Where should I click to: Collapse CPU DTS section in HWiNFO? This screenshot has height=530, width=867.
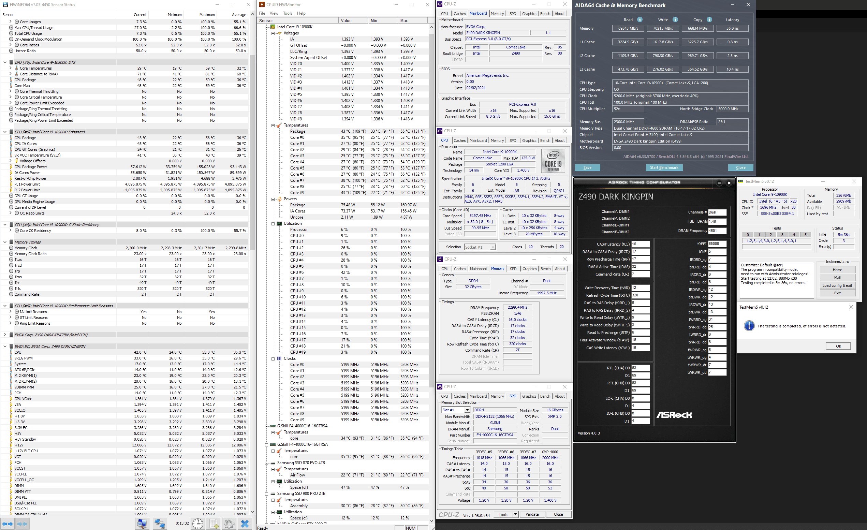click(4, 62)
